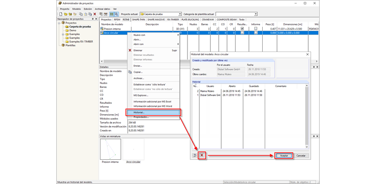Click the Copiar icon in context menu
Viewport: 376px width, 184px height.
(130, 72)
